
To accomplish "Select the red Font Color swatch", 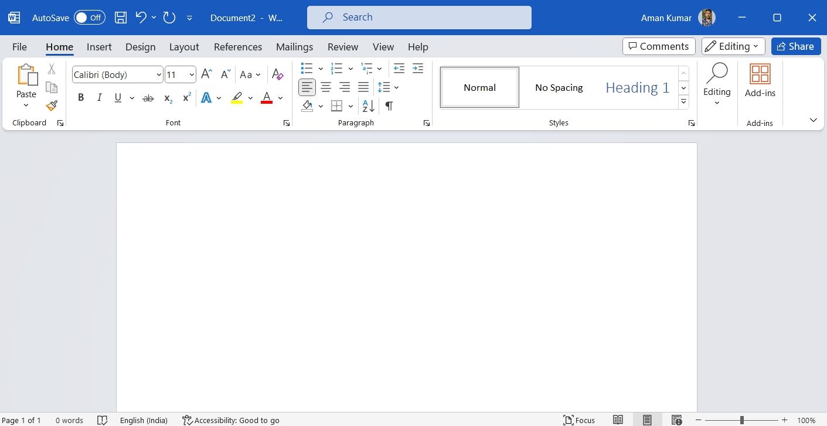I will click(266, 102).
